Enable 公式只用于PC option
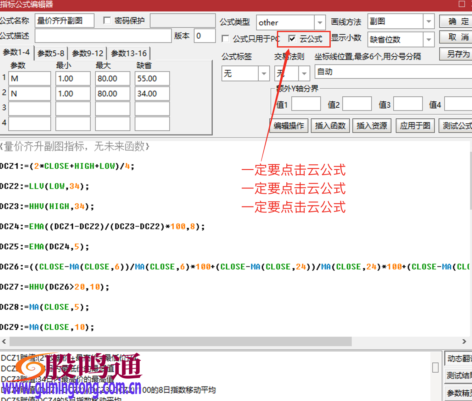Image resolution: width=472 pixels, height=401 pixels. pos(225,38)
